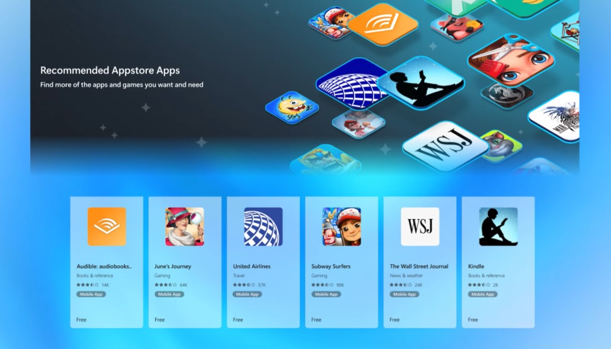Select the "News & weather" category label
Image resolution: width=611 pixels, height=349 pixels.
pos(406,276)
